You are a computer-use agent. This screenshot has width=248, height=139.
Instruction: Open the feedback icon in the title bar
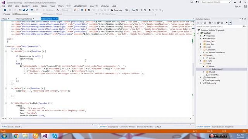tap(192, 2)
